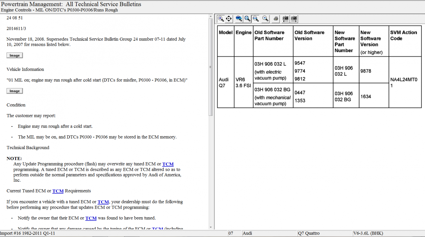Click the fit-to-window zoom icon
This screenshot has width=425, height=237.
coord(247,18)
